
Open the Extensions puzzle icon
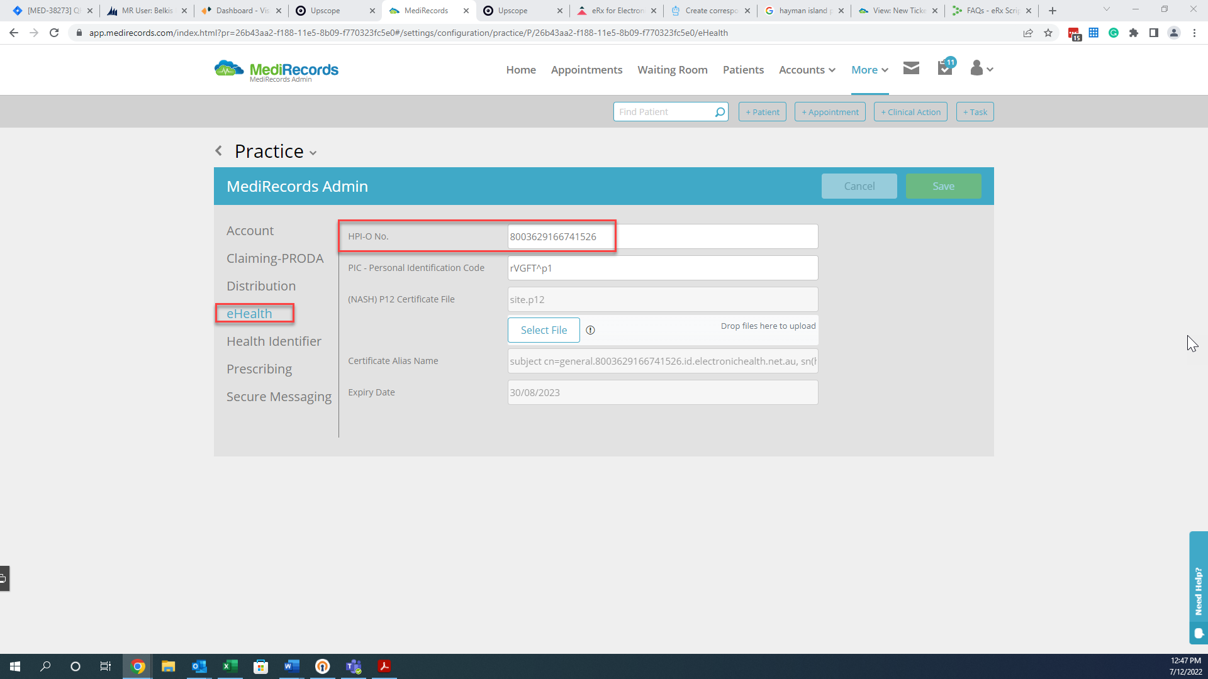[1134, 33]
